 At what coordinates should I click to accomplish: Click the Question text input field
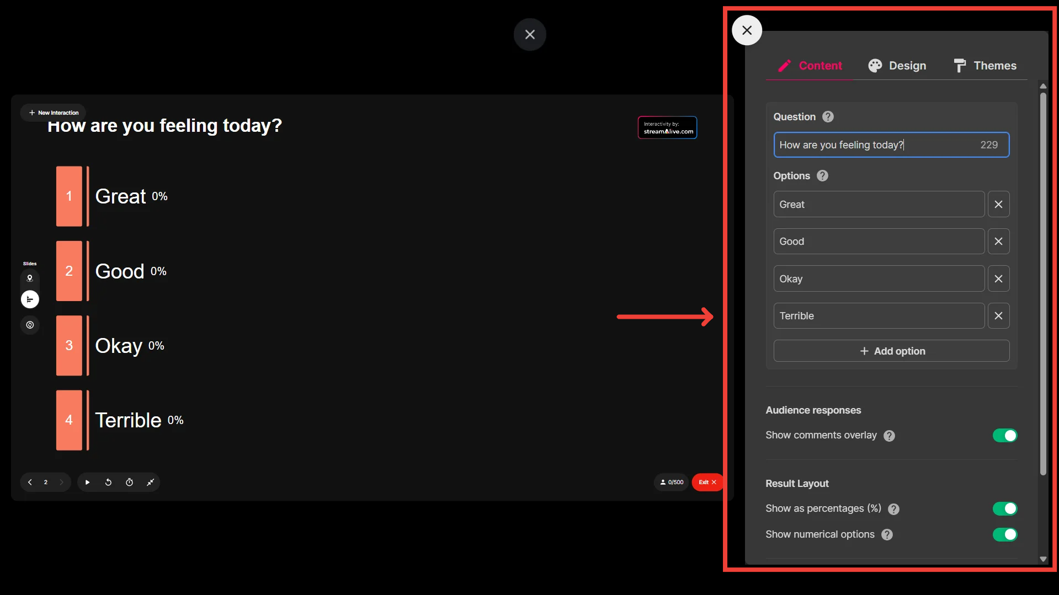click(875, 145)
